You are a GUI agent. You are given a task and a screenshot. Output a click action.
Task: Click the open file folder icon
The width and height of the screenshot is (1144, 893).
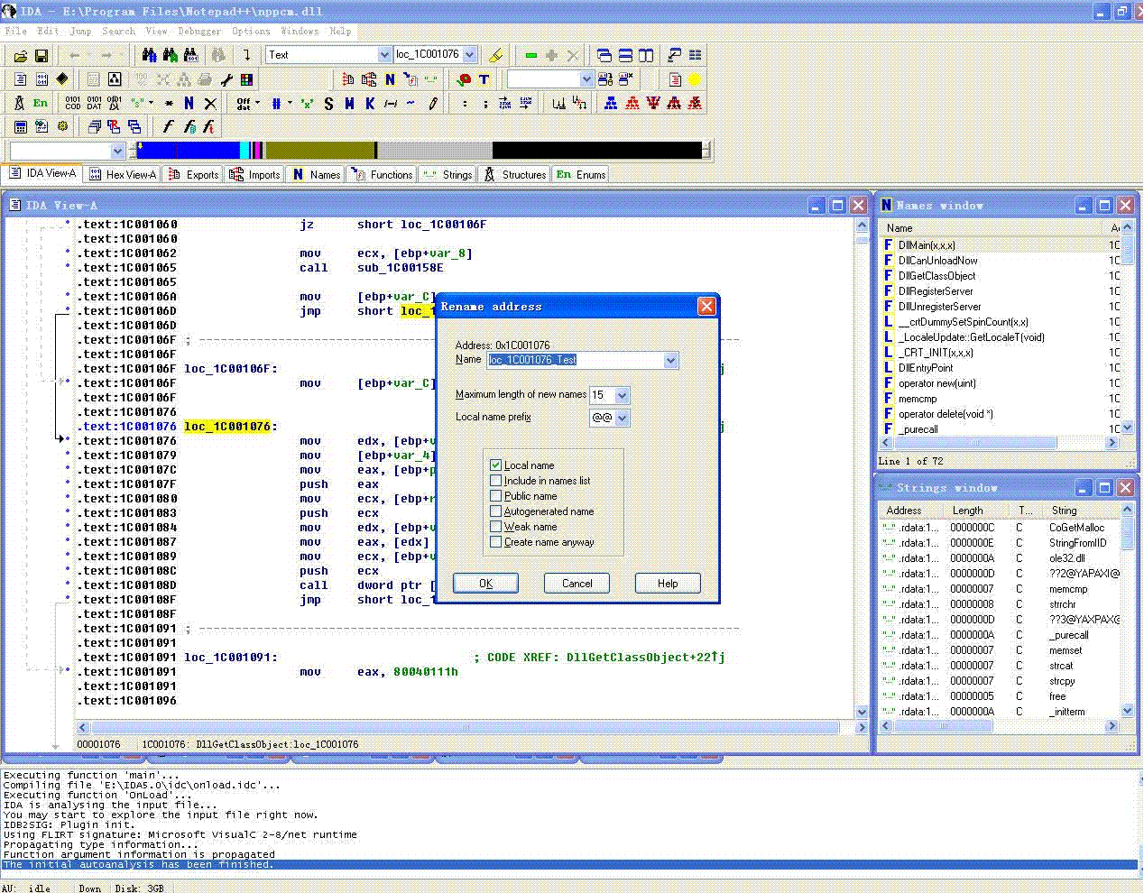tap(20, 56)
